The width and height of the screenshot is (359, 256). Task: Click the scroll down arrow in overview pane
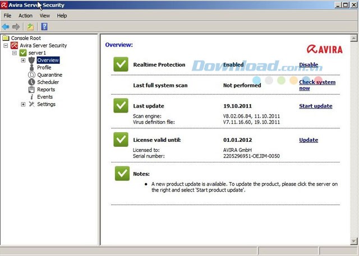354,241
